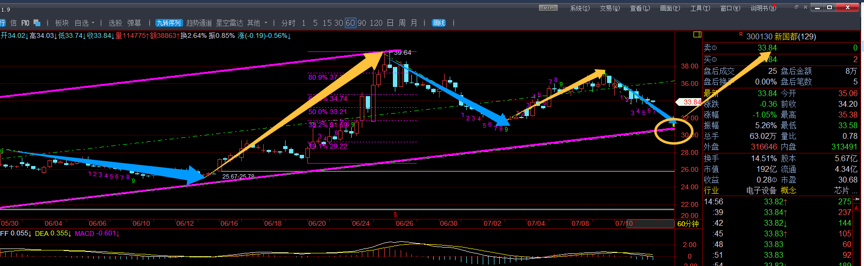The width and height of the screenshot is (864, 266).
Task: Click the 换手 value 14.51%
Action: (x=764, y=158)
